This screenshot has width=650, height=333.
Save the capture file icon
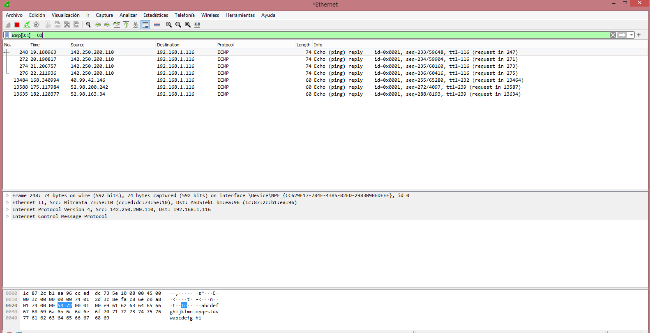[x=58, y=25]
